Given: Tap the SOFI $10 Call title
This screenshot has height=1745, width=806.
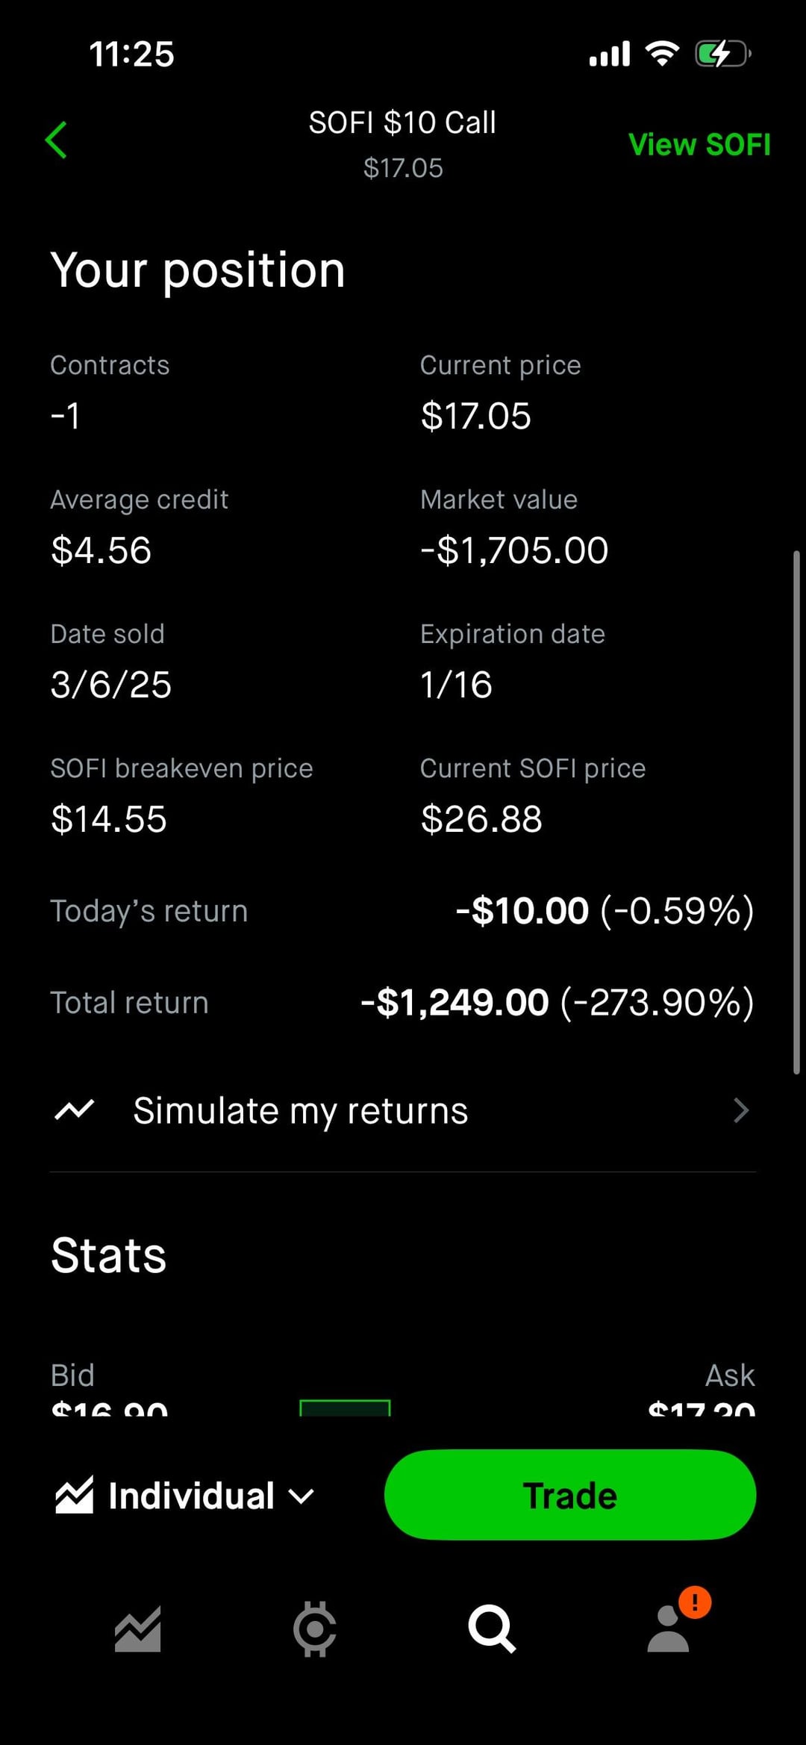Looking at the screenshot, I should pyautogui.click(x=402, y=122).
